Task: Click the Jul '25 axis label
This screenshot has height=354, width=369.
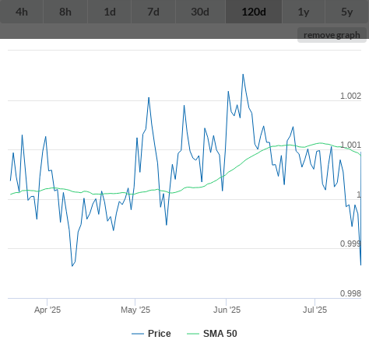Action: point(315,310)
